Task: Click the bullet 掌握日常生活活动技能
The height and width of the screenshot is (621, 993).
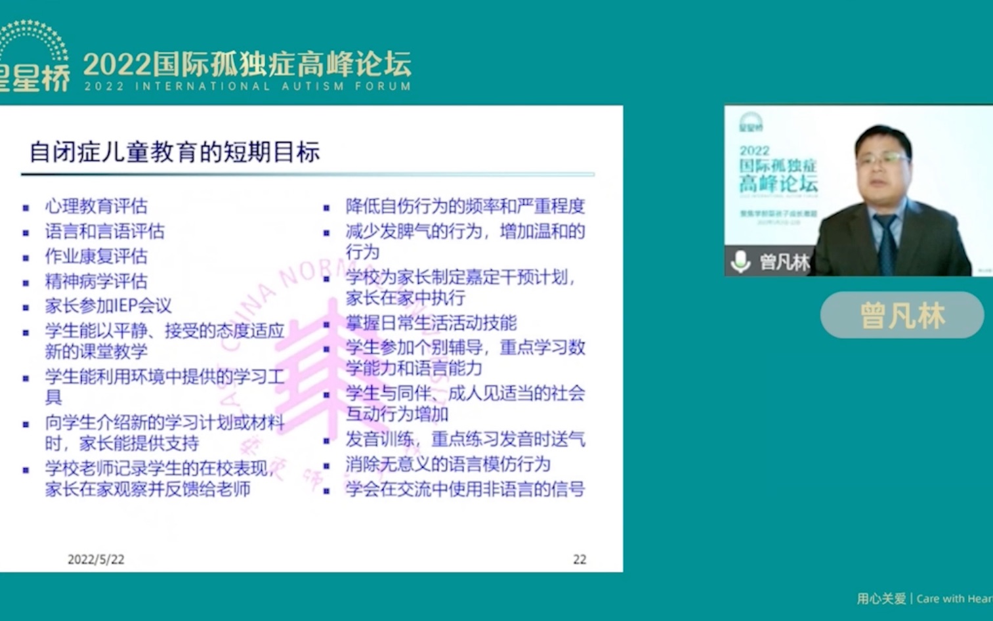Action: [x=431, y=322]
